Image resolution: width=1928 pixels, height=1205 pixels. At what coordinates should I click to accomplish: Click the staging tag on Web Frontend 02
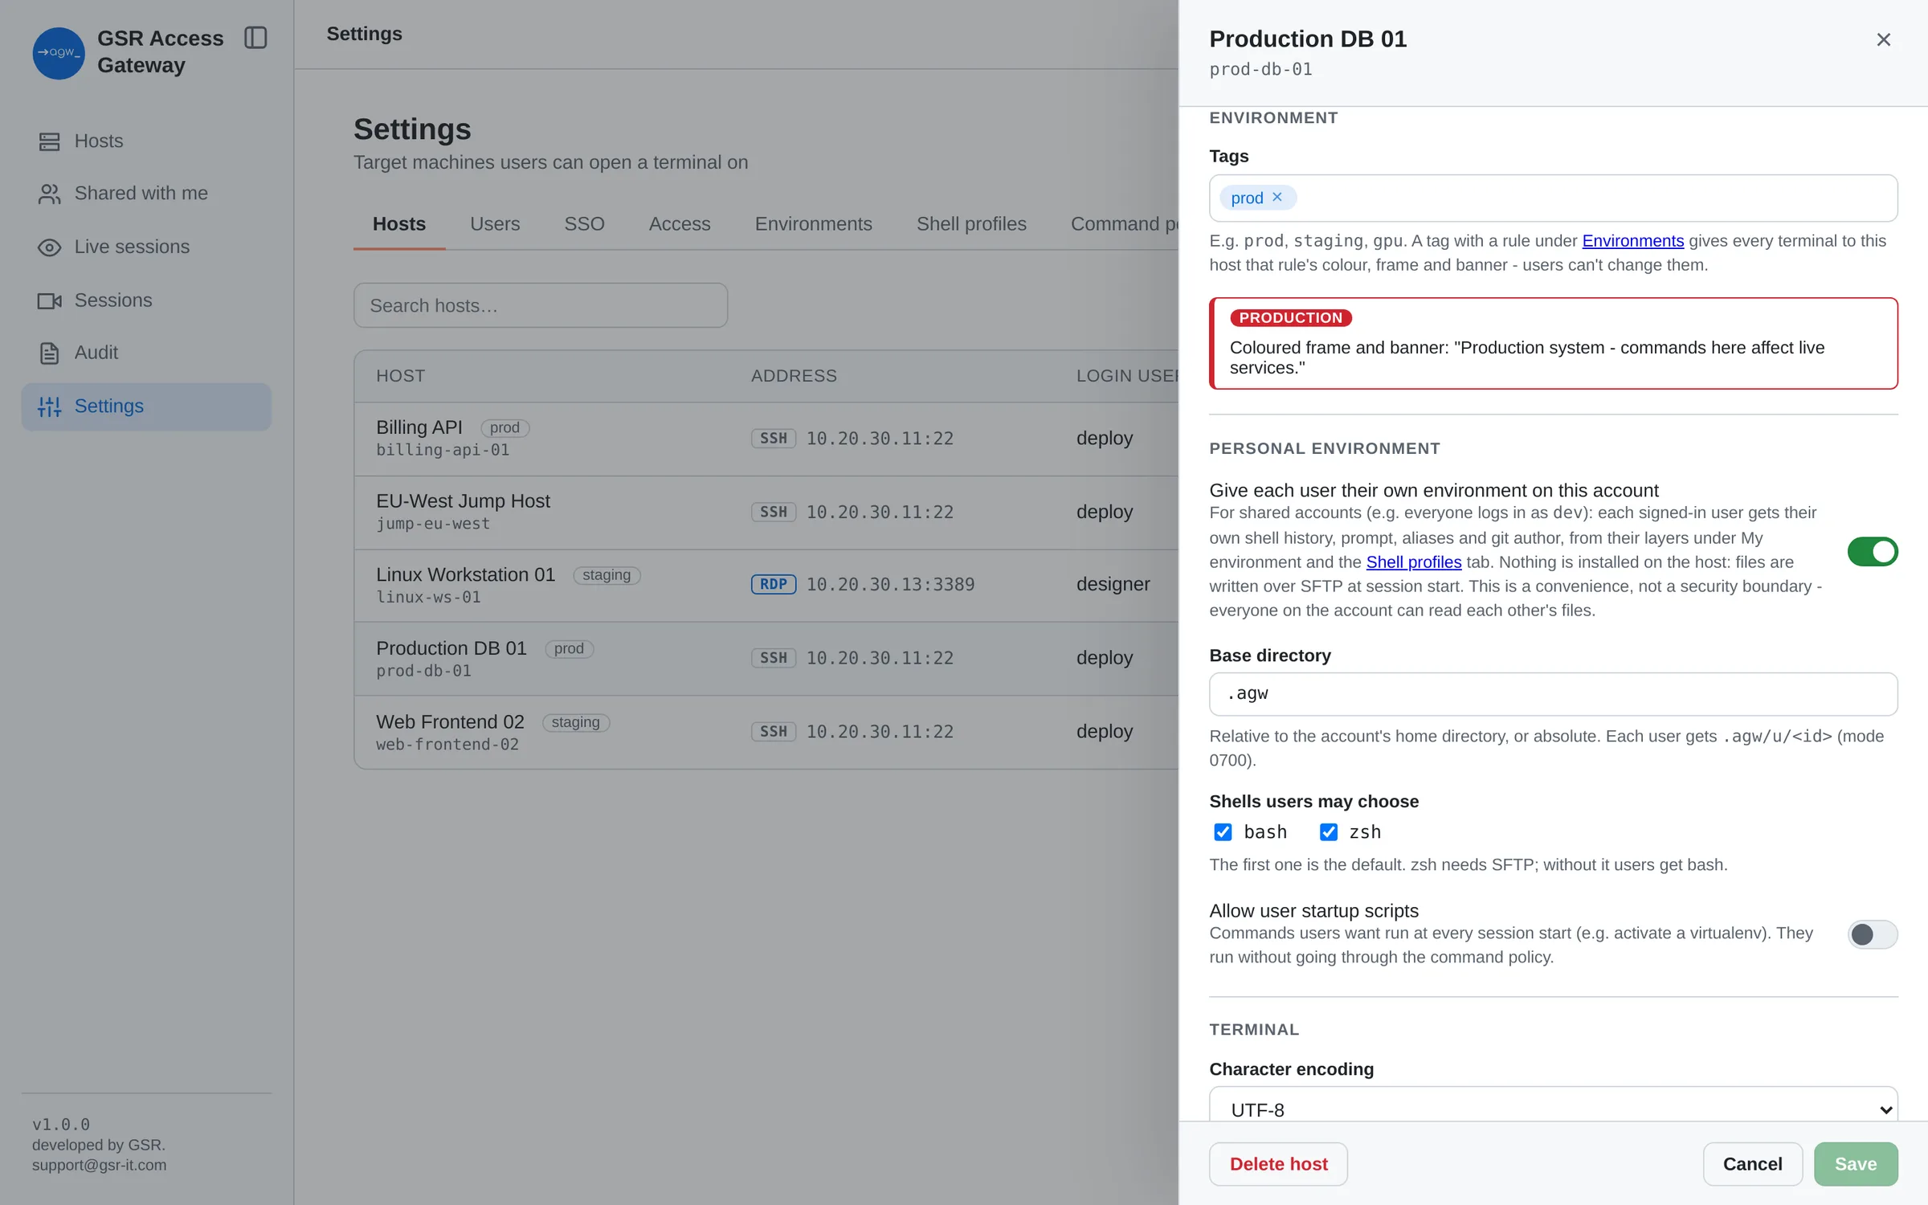pos(576,722)
